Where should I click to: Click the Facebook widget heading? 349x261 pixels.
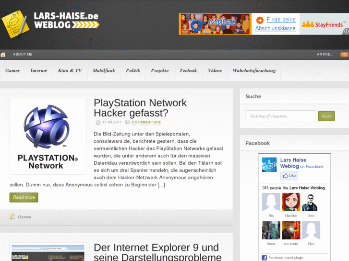click(257, 143)
